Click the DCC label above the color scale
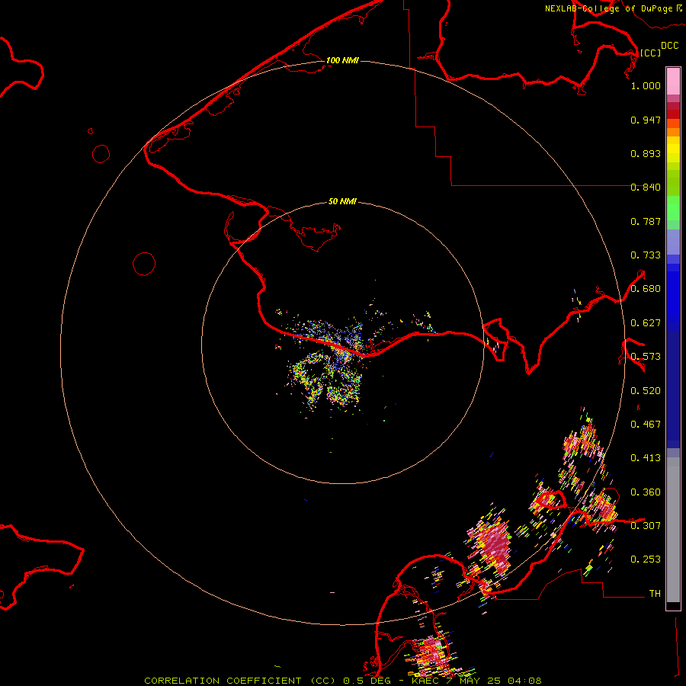Image resolution: width=686 pixels, height=686 pixels. tap(669, 46)
